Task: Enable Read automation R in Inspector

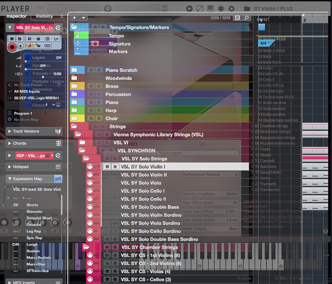Action: (29, 39)
